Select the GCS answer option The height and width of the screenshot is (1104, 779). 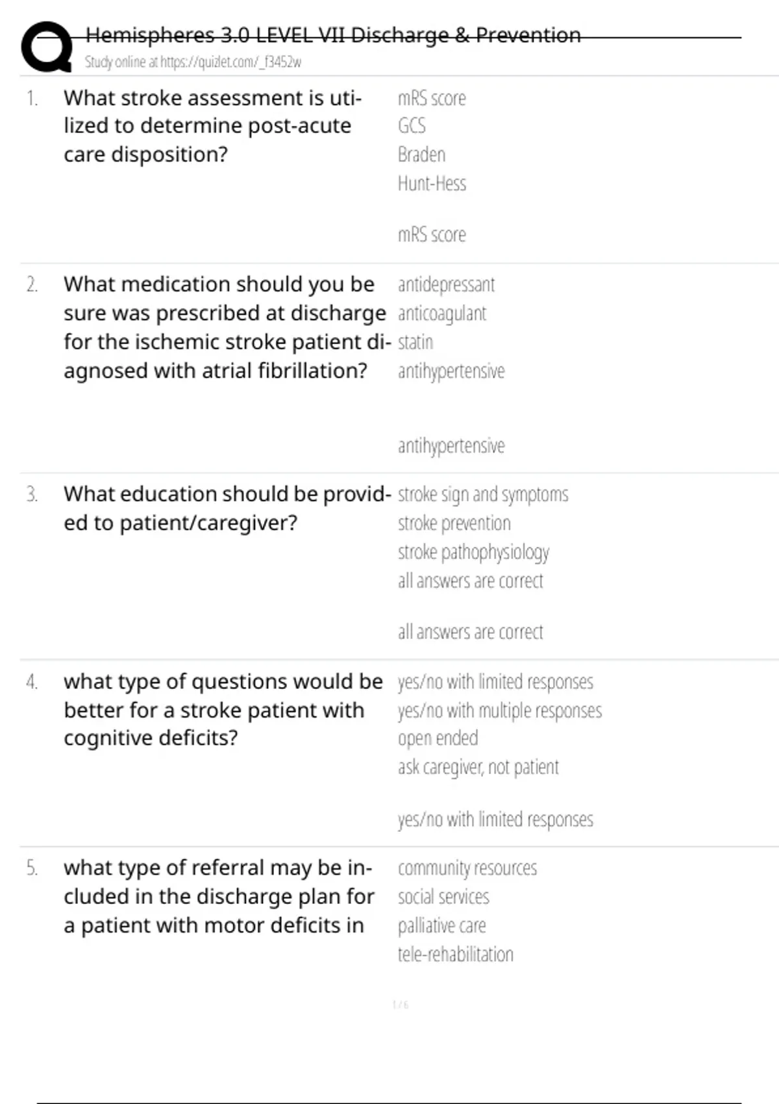[x=412, y=126]
